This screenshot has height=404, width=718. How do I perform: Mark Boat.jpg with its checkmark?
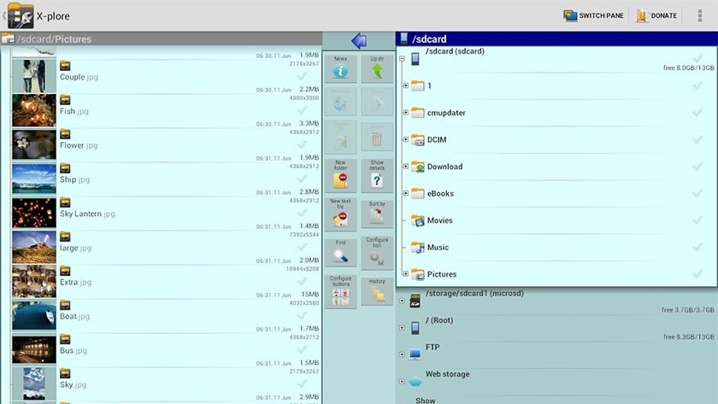pos(302,315)
